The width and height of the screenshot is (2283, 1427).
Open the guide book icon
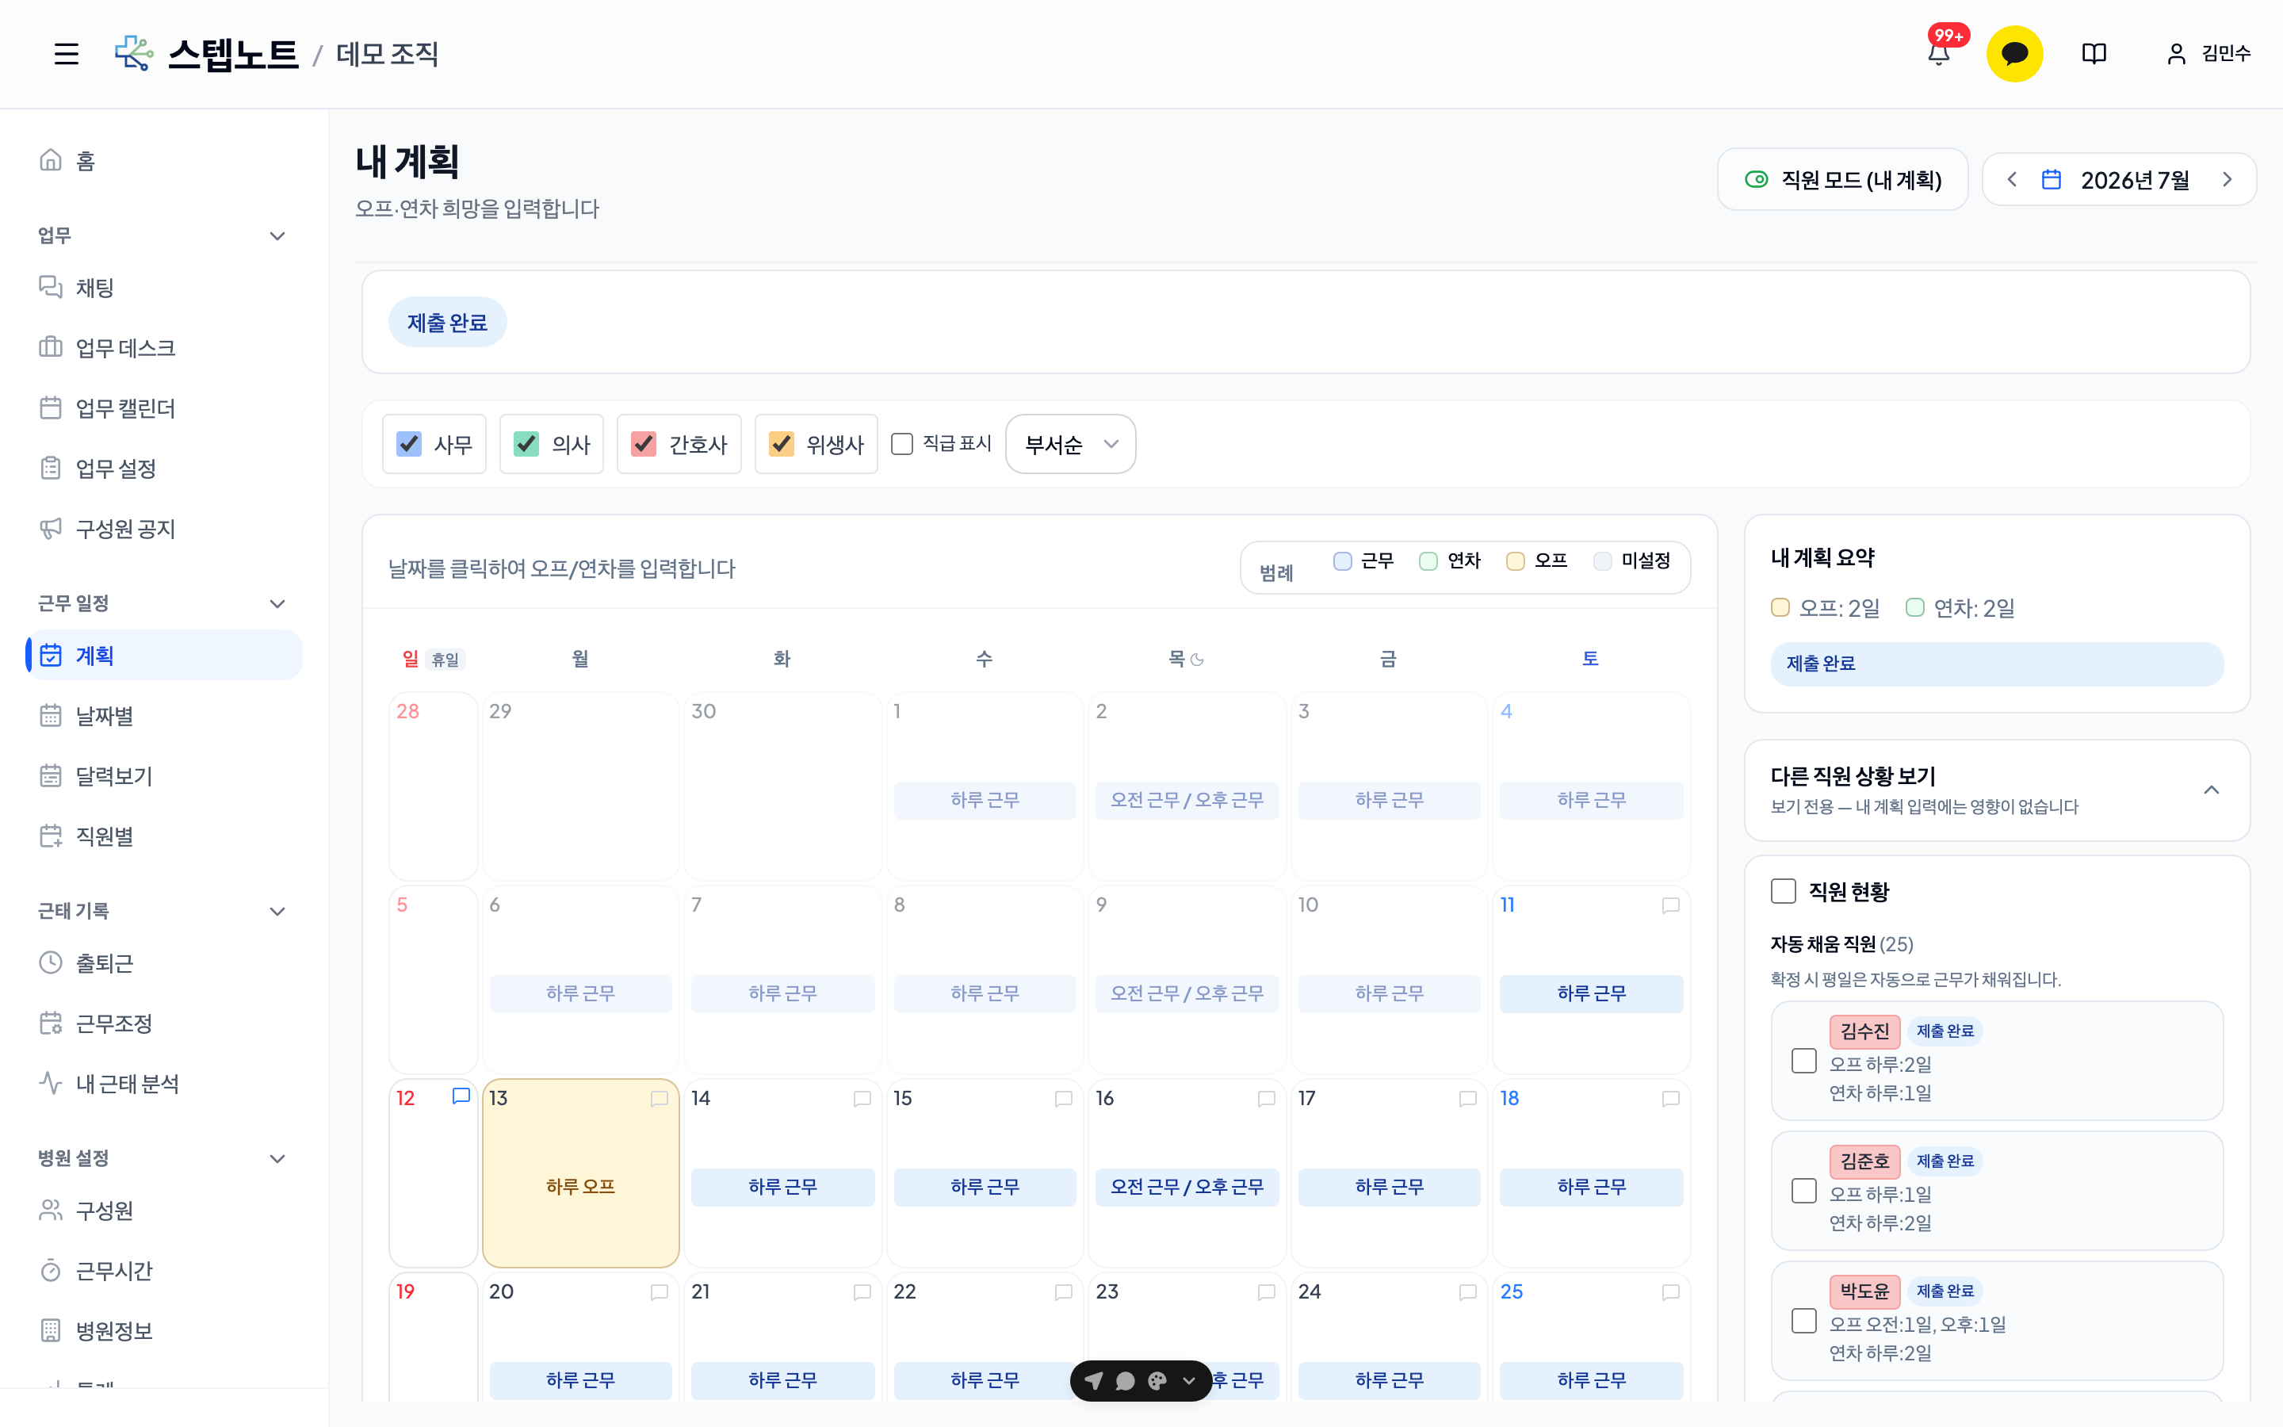click(2094, 54)
